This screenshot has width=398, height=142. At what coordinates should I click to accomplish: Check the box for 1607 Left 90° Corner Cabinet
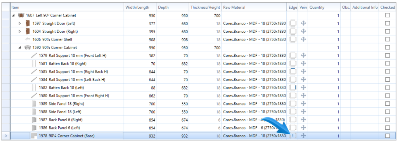(387, 15)
